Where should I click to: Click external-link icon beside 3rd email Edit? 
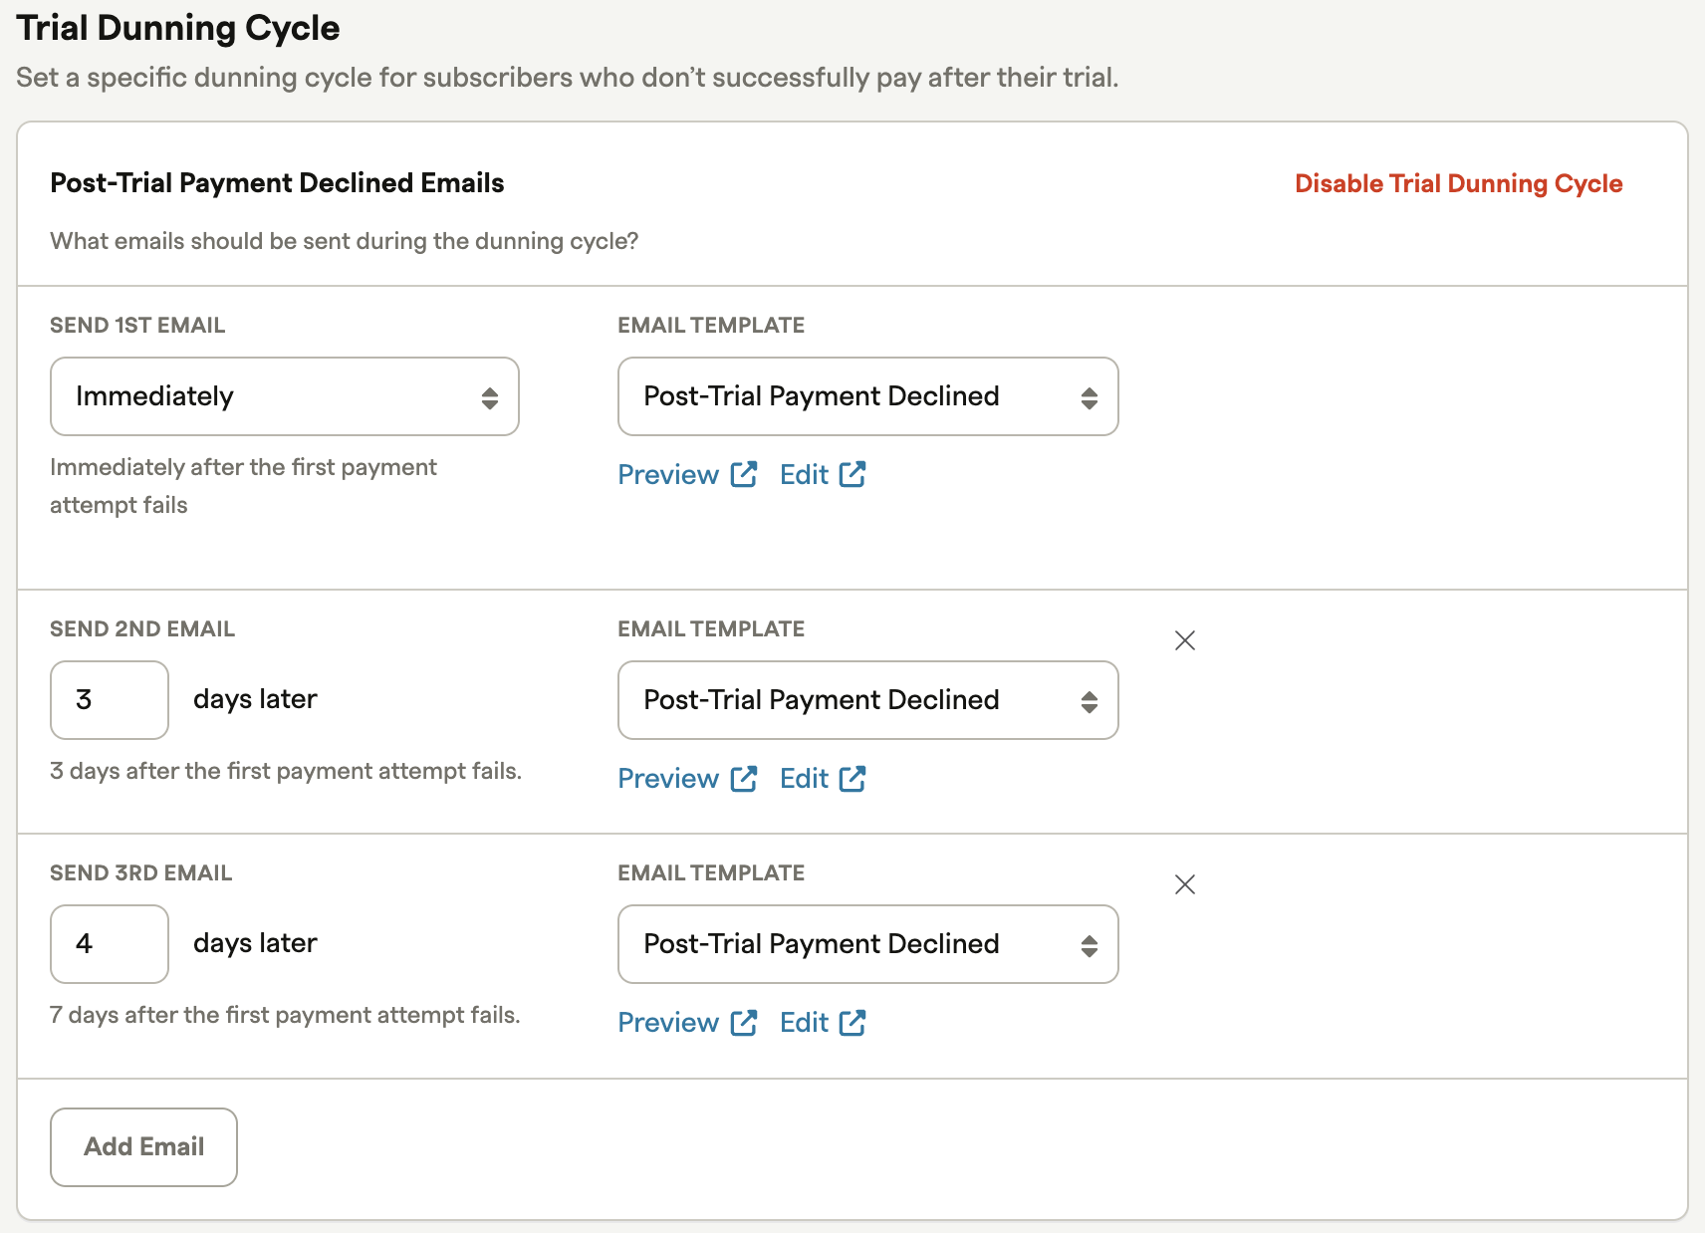coord(852,1023)
